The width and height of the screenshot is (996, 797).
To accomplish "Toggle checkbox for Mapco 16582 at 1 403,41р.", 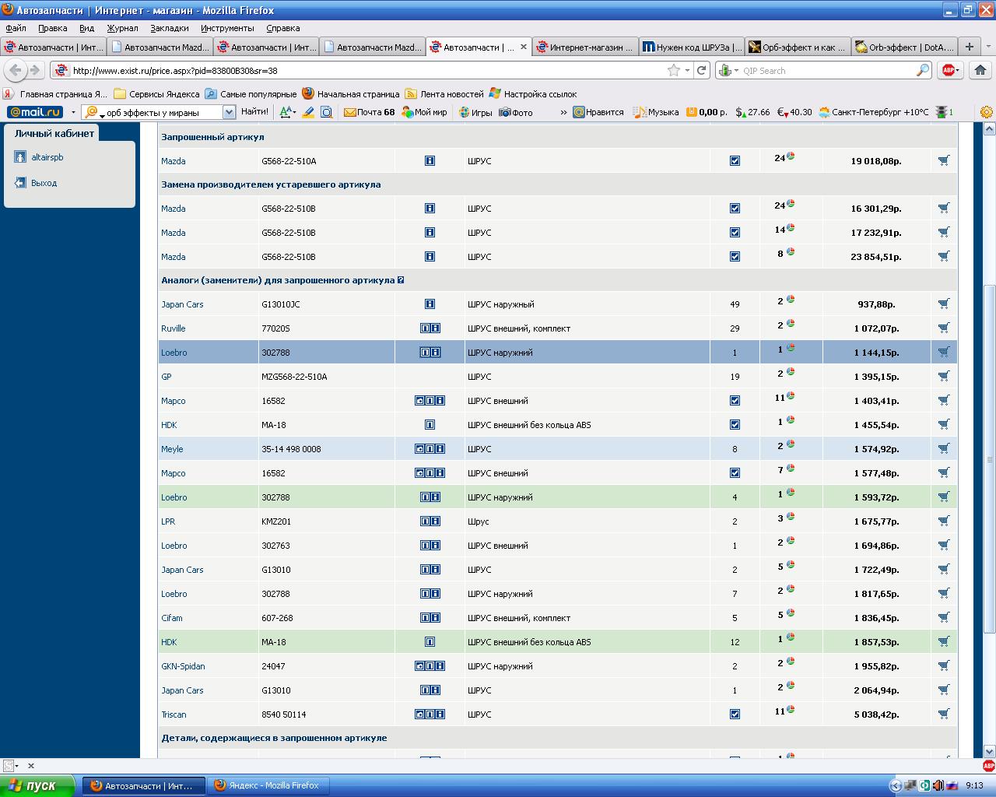I will coord(735,401).
